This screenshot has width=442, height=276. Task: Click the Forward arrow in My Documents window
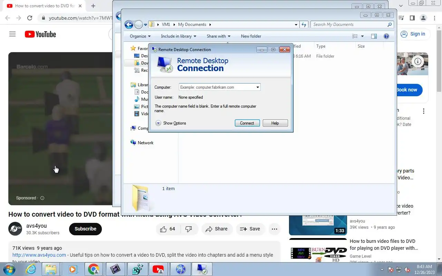pos(138,24)
